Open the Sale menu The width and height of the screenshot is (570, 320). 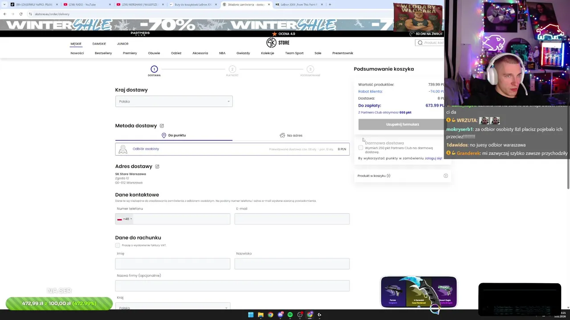coord(318,53)
